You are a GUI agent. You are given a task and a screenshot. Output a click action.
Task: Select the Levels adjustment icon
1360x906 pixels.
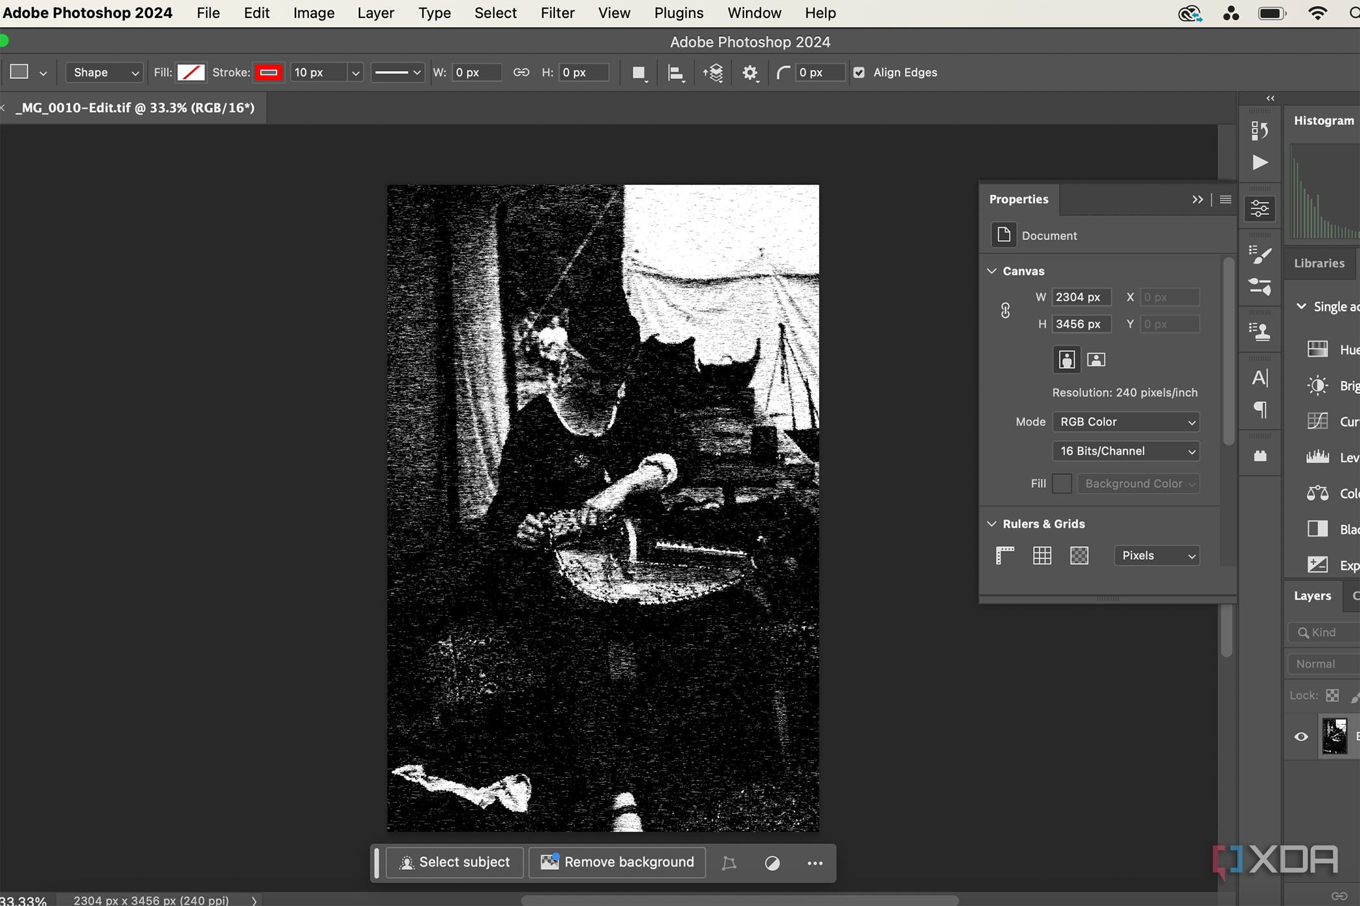click(x=1317, y=457)
